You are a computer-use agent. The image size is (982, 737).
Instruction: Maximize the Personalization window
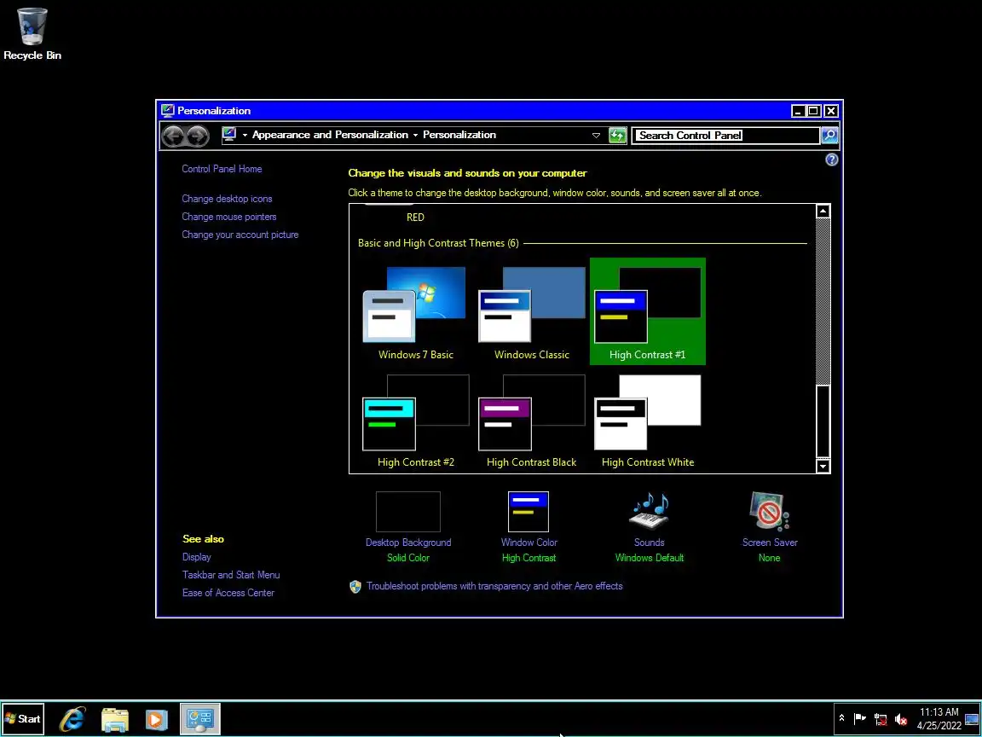tap(813, 111)
